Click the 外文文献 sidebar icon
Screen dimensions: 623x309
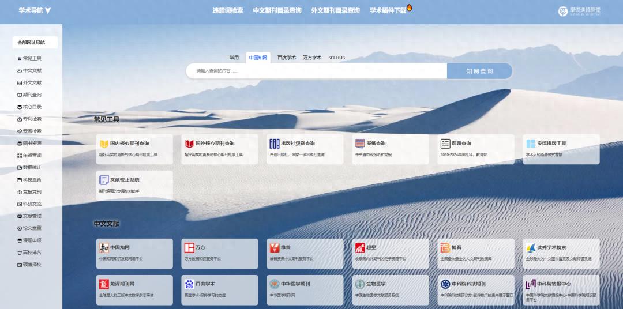tap(20, 82)
